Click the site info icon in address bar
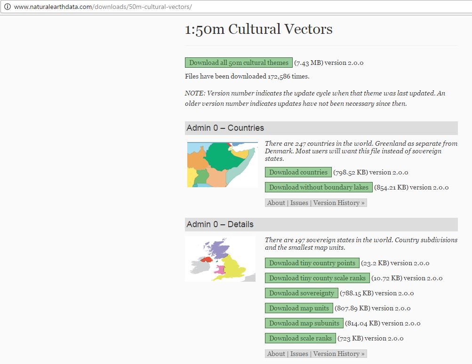 (x=7, y=7)
